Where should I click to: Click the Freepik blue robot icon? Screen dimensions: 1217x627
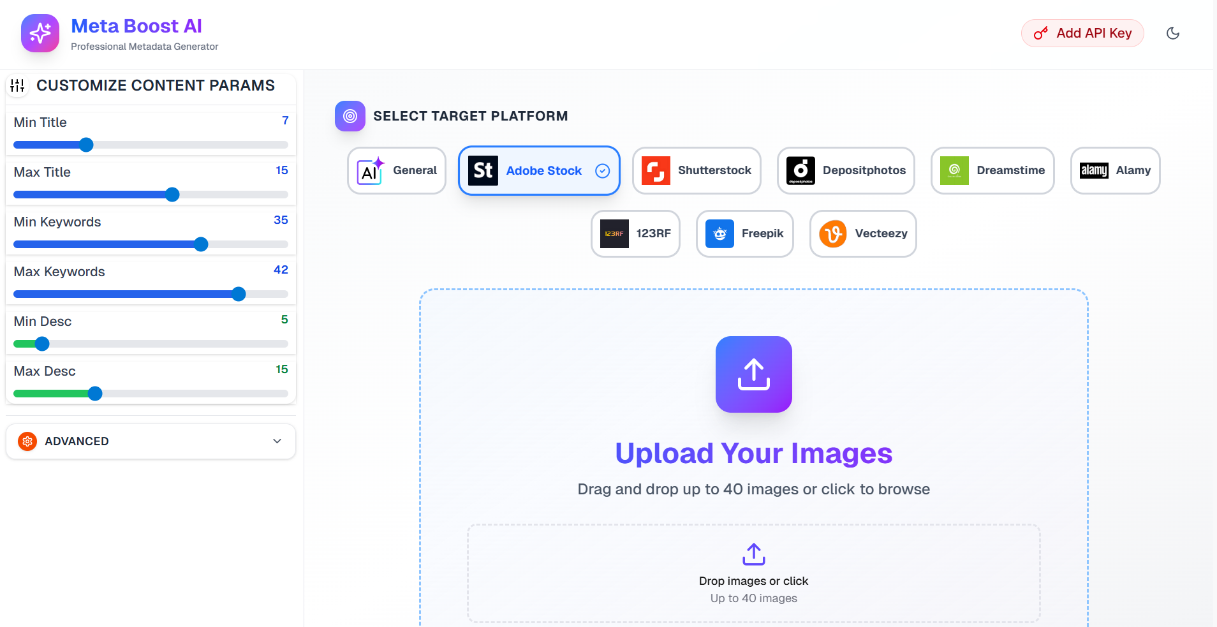(719, 233)
